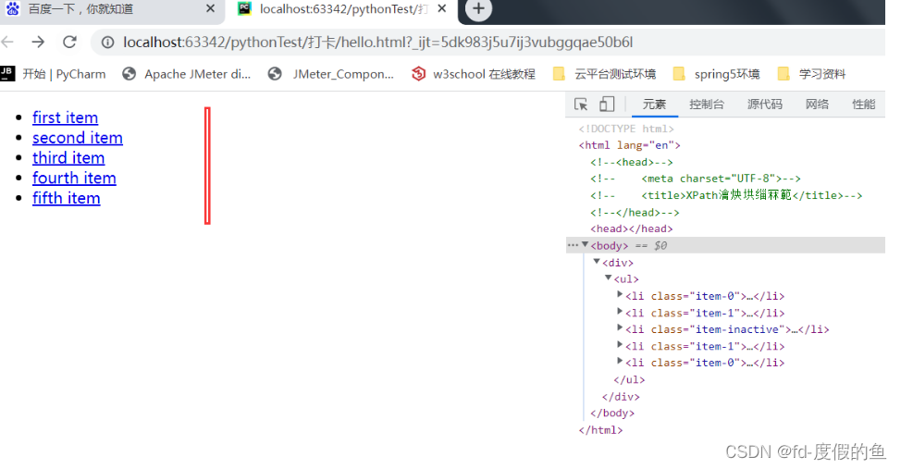The image size is (901, 469).
Task: Follow the 'second item' link
Action: pyautogui.click(x=78, y=137)
